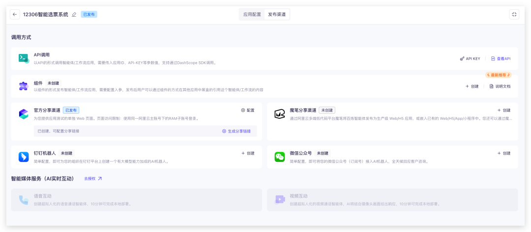
Task: Click the 魔笔分享渠道 logo icon
Action: click(x=279, y=114)
